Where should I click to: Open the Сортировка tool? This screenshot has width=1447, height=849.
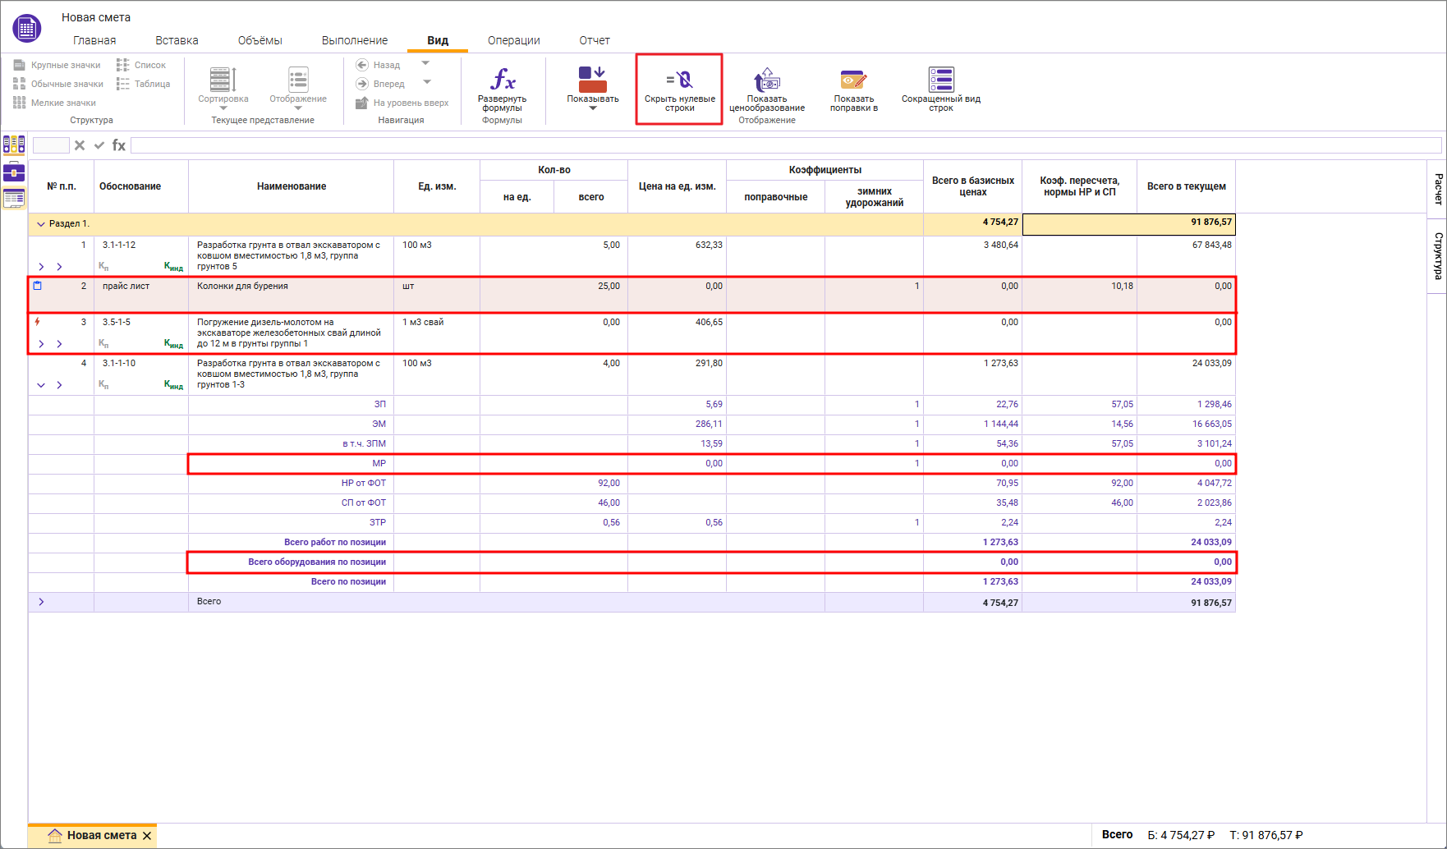tap(223, 88)
